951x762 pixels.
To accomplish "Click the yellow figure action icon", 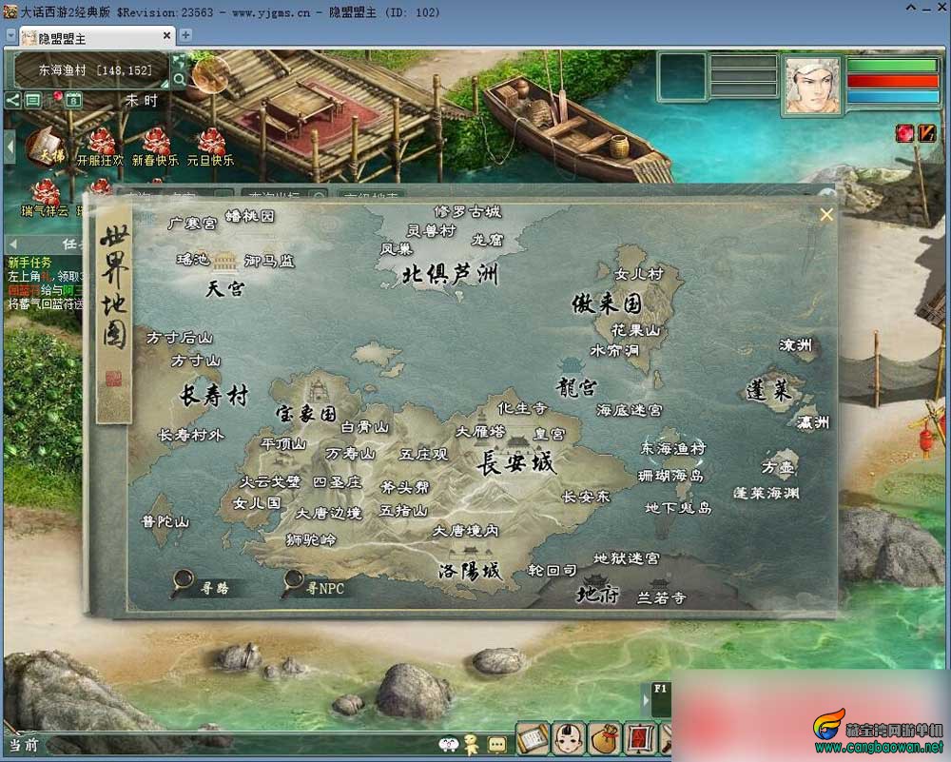I will click(471, 743).
